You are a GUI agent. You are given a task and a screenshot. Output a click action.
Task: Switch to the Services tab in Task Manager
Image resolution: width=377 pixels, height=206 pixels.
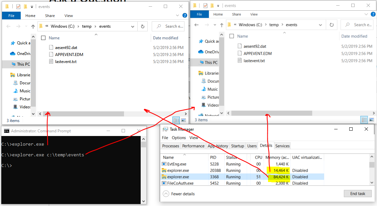tap(282, 146)
